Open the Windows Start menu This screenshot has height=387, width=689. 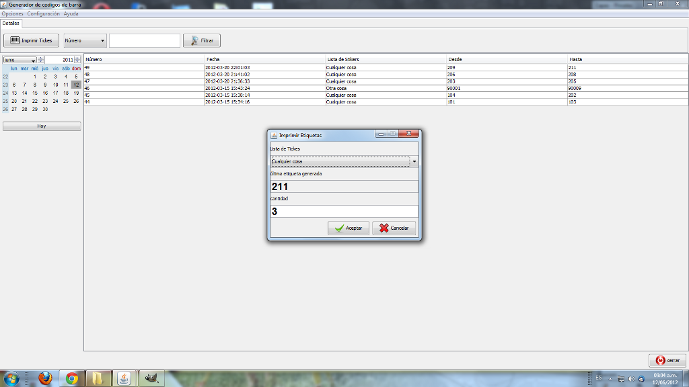(x=11, y=379)
